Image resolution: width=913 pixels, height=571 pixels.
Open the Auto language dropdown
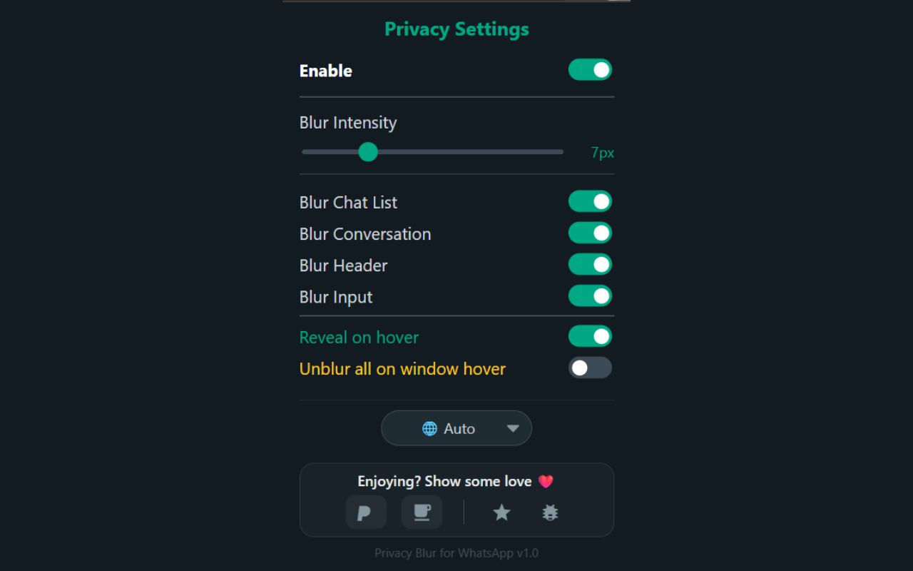coord(456,428)
